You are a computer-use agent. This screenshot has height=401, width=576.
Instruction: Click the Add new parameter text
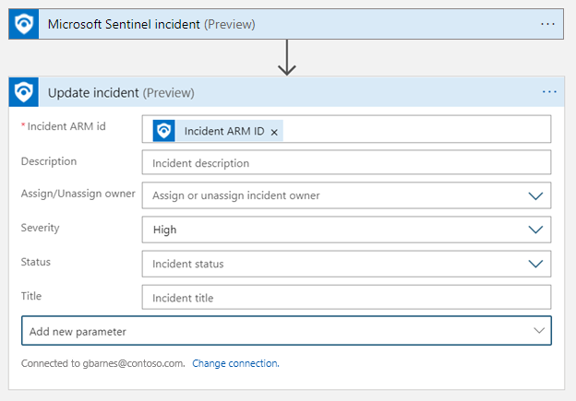tap(78, 331)
